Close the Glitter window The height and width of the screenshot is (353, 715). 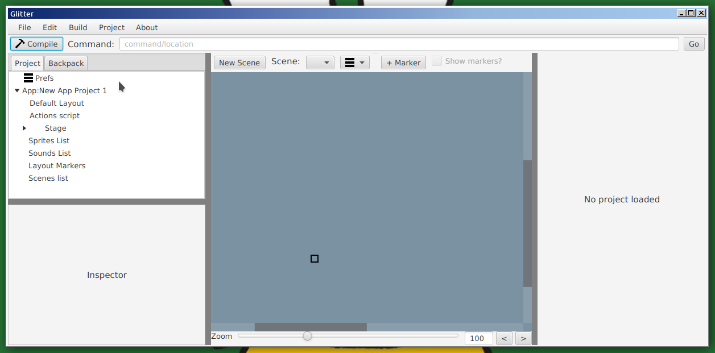(x=701, y=13)
